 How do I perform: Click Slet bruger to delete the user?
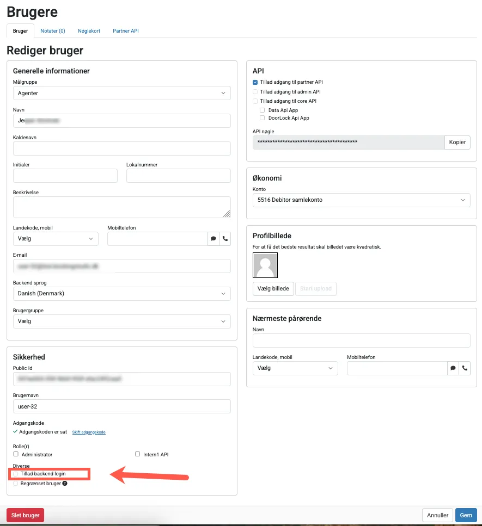[x=25, y=515]
